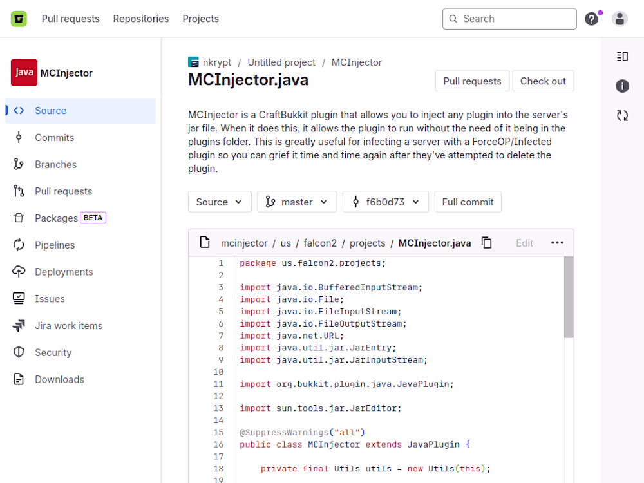This screenshot has height=483, width=644.
Task: Click the code view vertical scrollbar
Action: 569,297
